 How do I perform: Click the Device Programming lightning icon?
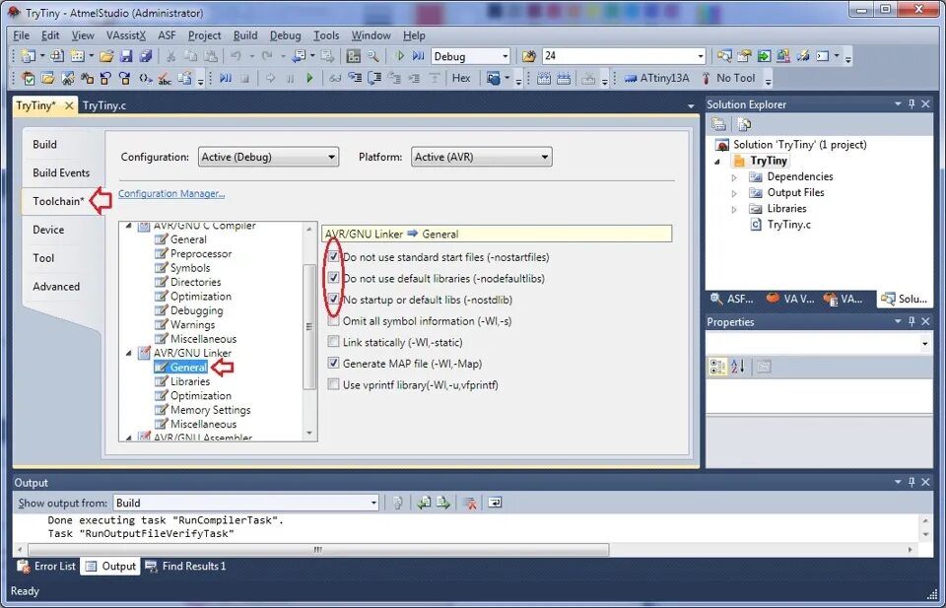[803, 56]
